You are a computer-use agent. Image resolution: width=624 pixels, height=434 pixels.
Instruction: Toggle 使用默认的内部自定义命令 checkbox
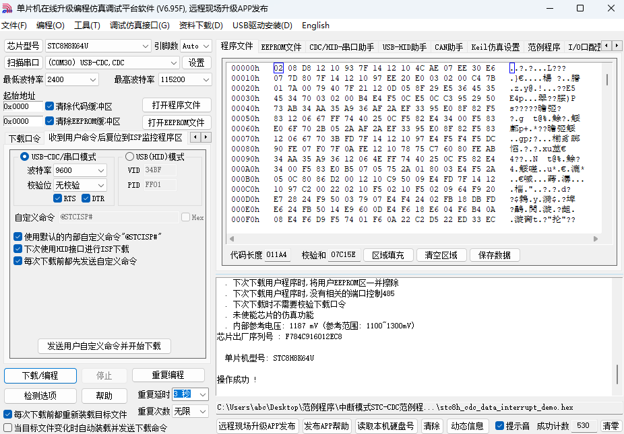click(18, 237)
